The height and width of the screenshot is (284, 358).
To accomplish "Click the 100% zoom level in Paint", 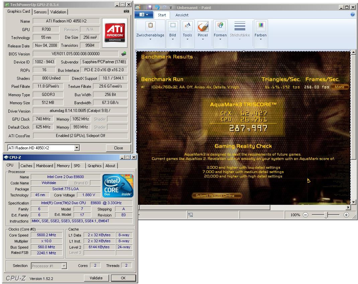I will click(x=295, y=215).
